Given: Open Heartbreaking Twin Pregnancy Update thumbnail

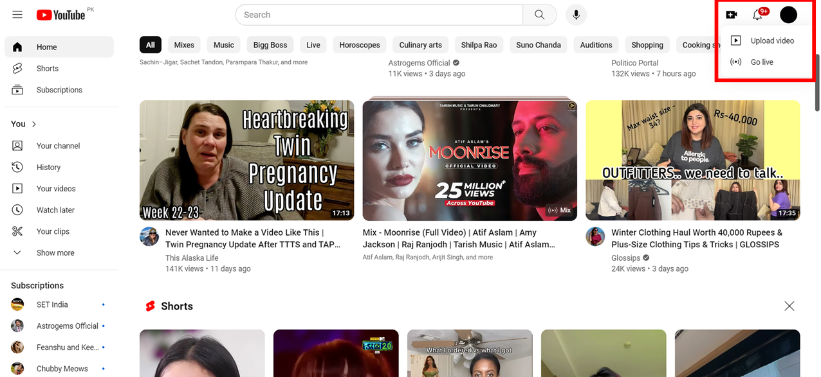Looking at the screenshot, I should click(246, 161).
